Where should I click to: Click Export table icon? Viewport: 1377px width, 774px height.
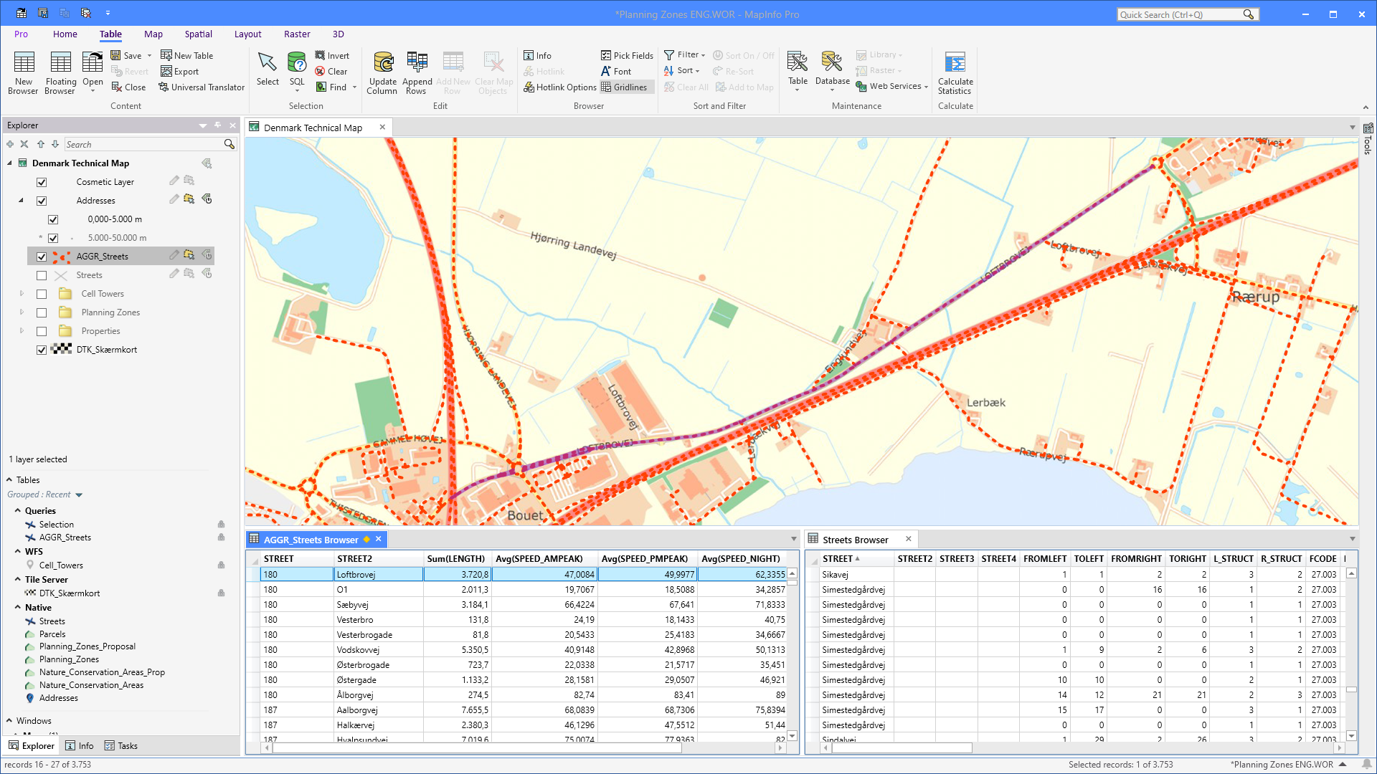(180, 72)
